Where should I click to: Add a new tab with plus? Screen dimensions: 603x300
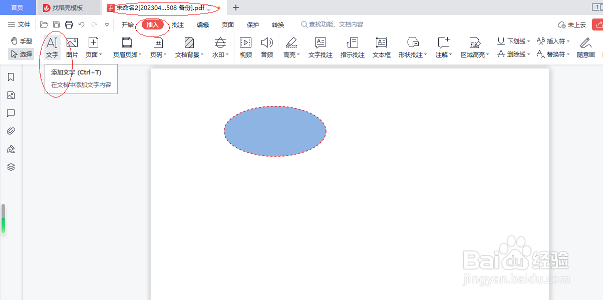(x=236, y=7)
